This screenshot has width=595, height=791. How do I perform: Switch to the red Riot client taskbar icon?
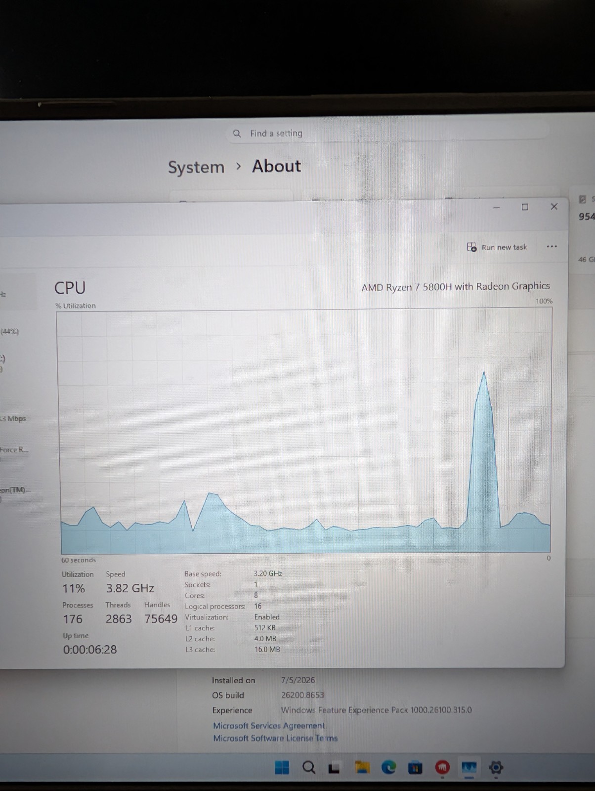(442, 767)
